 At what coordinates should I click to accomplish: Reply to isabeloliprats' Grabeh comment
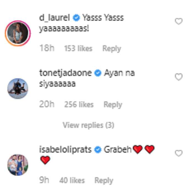click(x=104, y=181)
